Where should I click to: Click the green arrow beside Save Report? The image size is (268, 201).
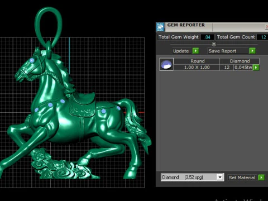tap(252, 51)
